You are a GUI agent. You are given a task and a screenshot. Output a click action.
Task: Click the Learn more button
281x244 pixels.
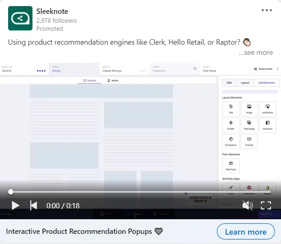(246, 232)
